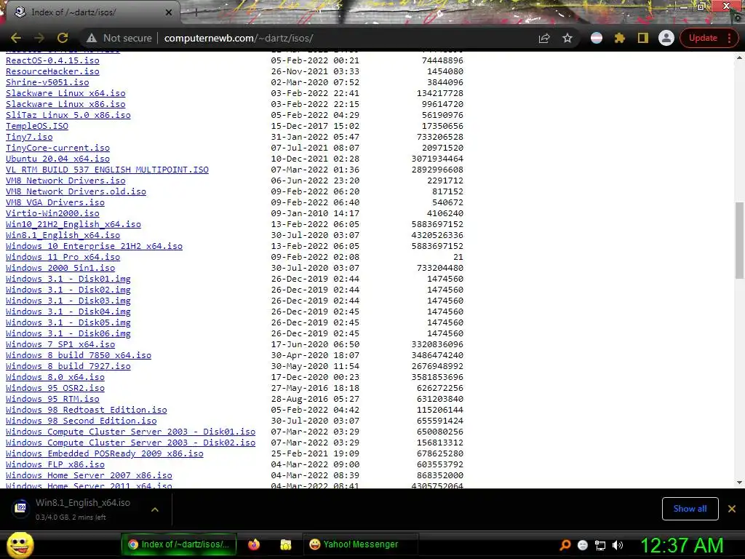Click the search magnifier tray icon
The image size is (745, 559).
coord(565,544)
